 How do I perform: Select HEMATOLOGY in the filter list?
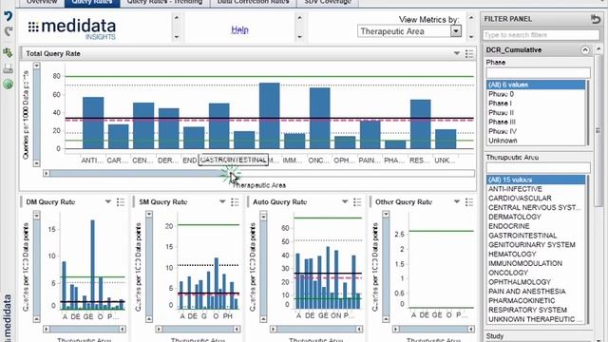536,255
